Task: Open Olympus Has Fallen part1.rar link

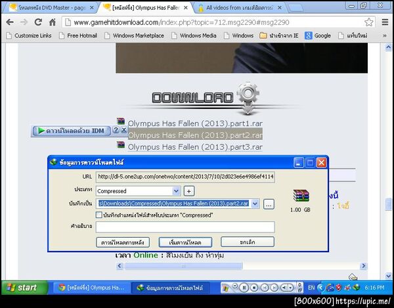Action: coord(195,123)
